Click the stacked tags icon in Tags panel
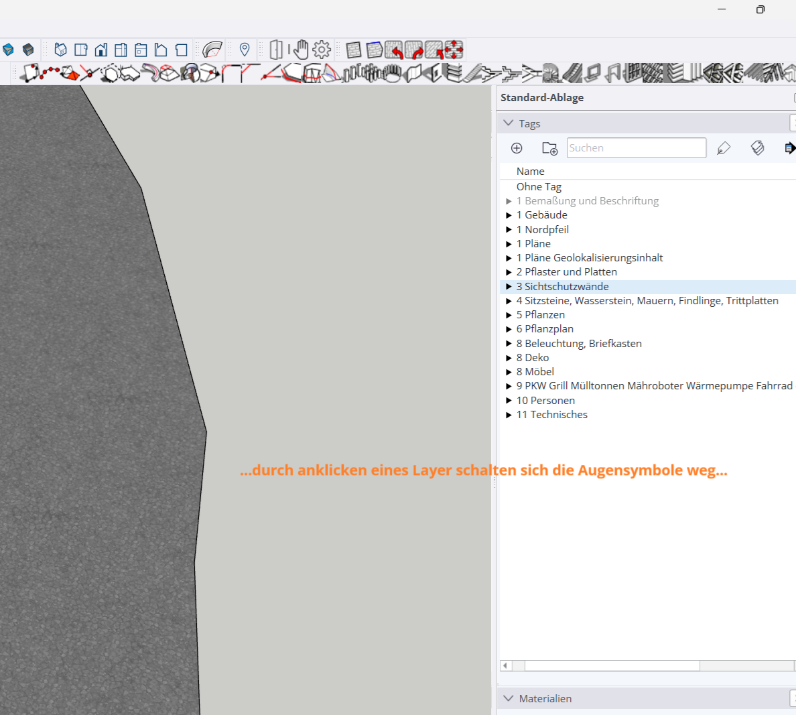The width and height of the screenshot is (796, 715). (757, 148)
